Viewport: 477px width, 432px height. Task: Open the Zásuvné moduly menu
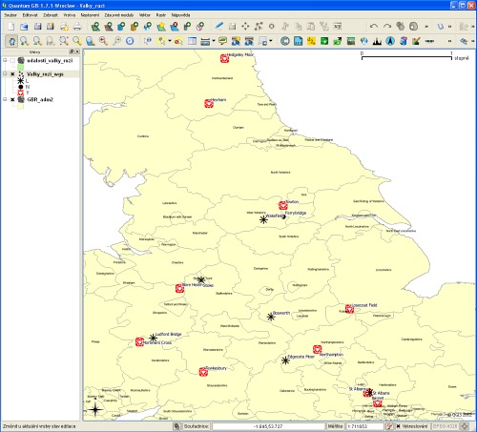click(x=119, y=15)
